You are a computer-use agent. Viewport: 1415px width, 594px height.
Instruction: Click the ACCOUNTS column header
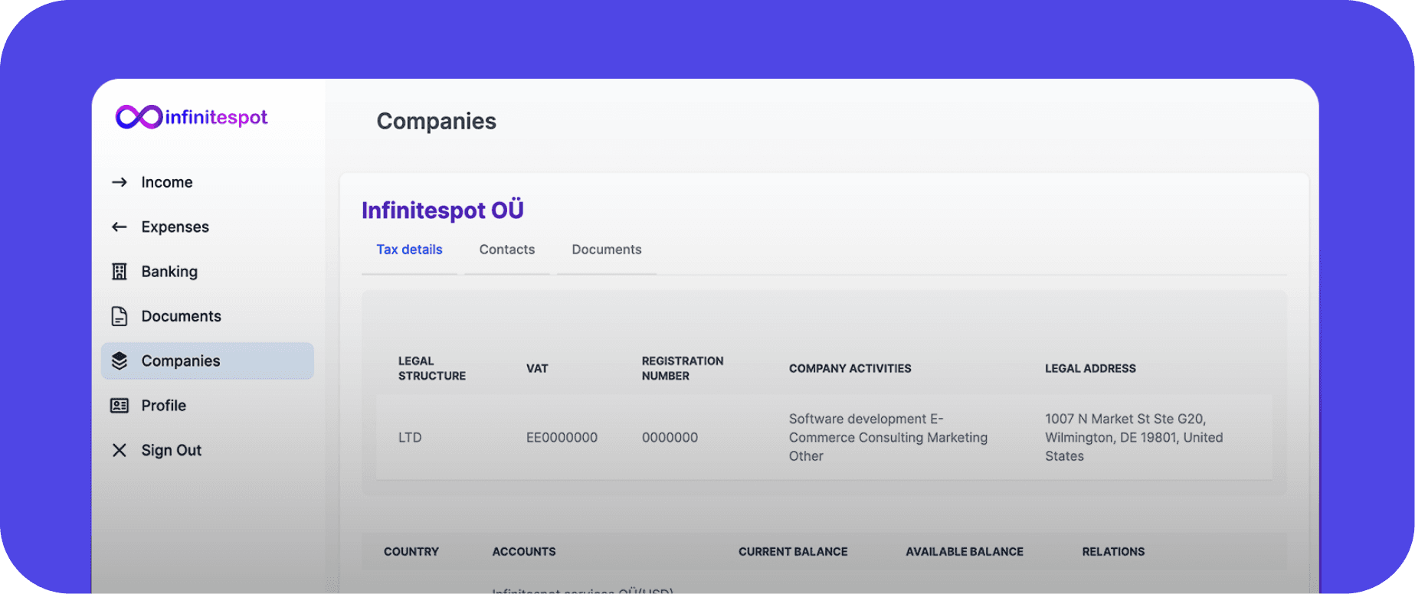tap(524, 551)
